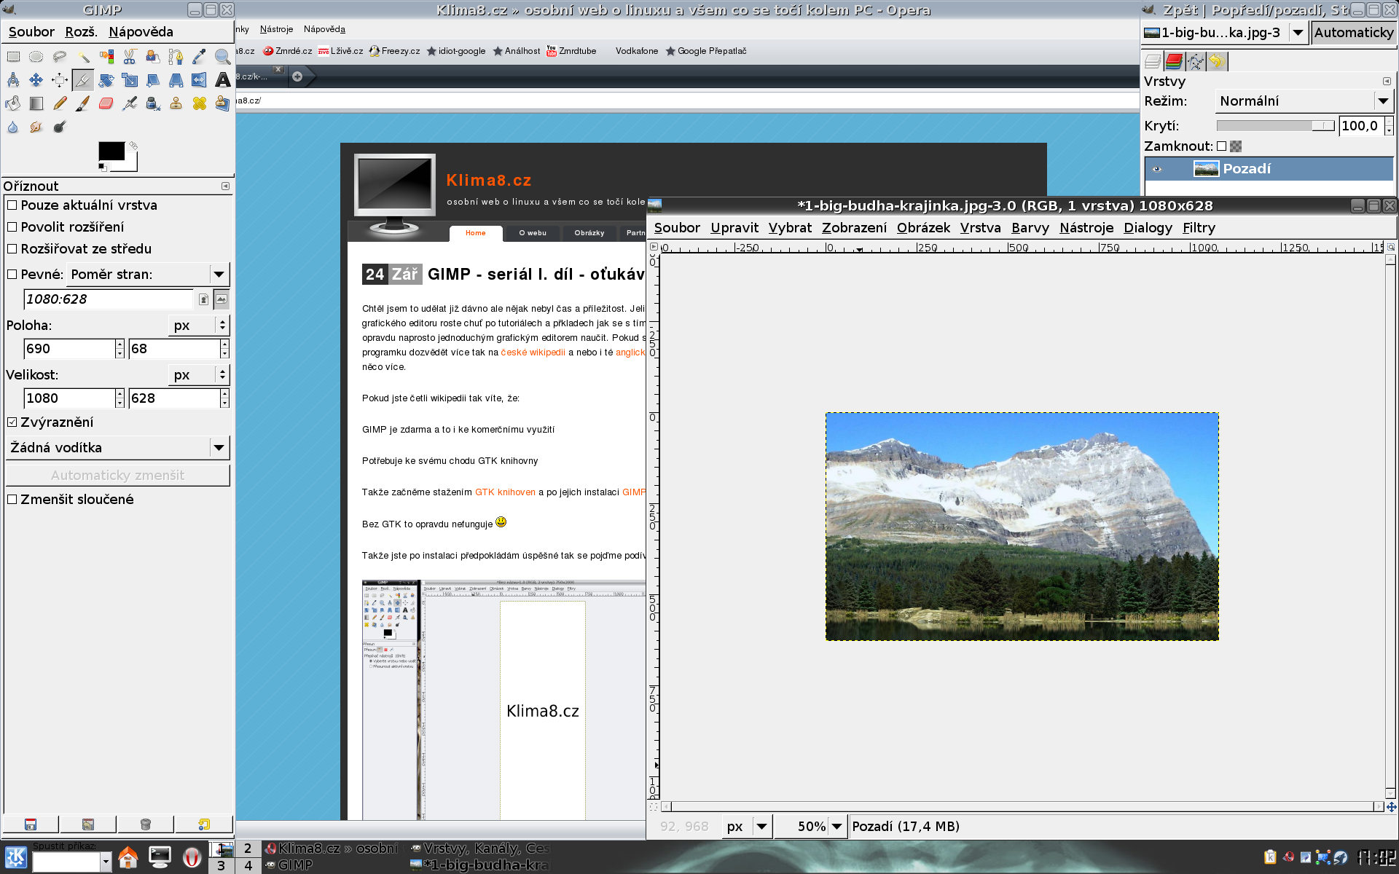Open the Režim 'Normální' layer mode dropdown
This screenshot has width=1399, height=874.
click(x=1304, y=101)
